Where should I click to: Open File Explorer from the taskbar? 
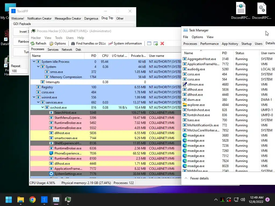[x=20, y=200]
